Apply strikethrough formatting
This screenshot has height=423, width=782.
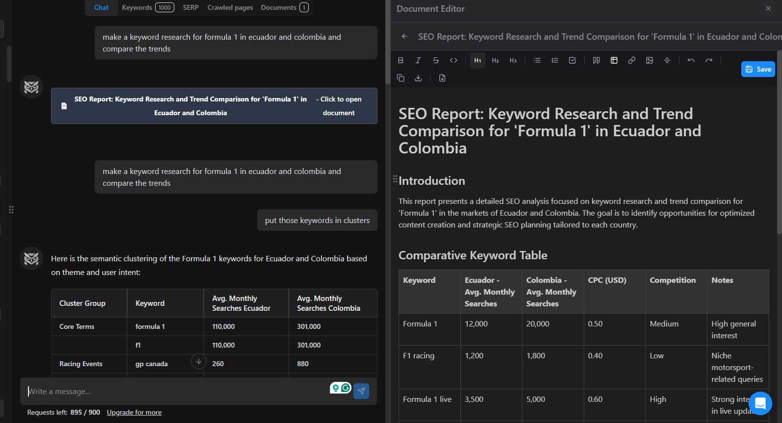point(436,60)
